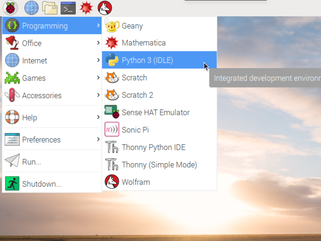Click the Scratch cat icon
This screenshot has height=241, width=321.
pos(112,77)
